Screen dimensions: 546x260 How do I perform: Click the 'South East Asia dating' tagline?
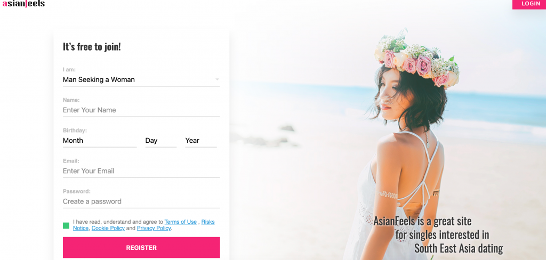459,248
